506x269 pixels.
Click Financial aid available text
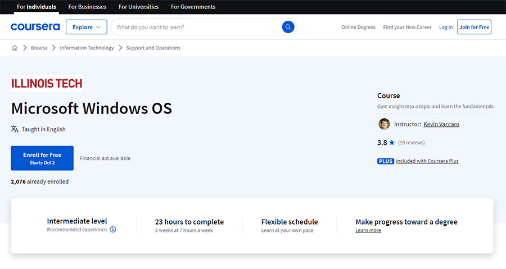tap(105, 158)
